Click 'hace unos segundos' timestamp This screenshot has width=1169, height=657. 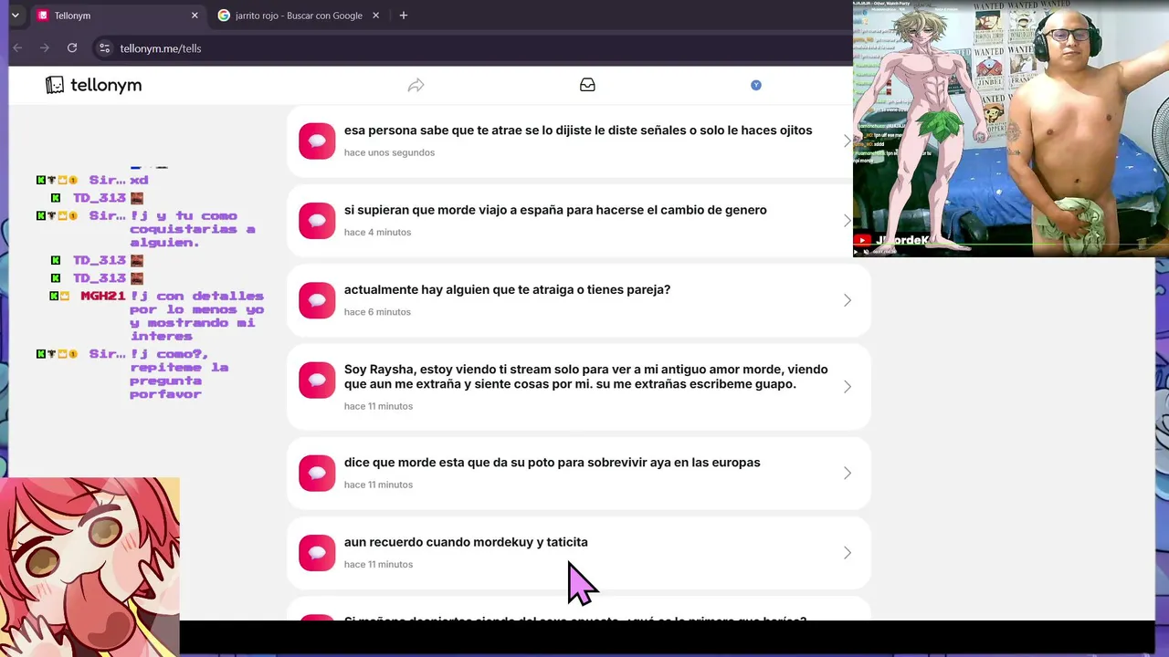389,152
